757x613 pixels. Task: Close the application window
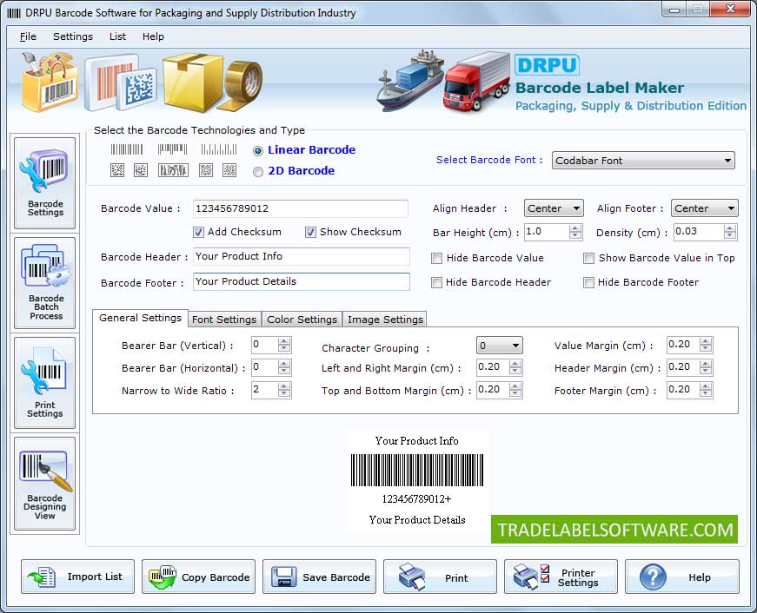pos(730,9)
